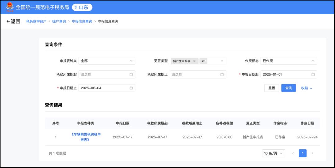335x168 pixels.
Task: Click calendar icon in 税款所属期起 field
Action: [131, 75]
